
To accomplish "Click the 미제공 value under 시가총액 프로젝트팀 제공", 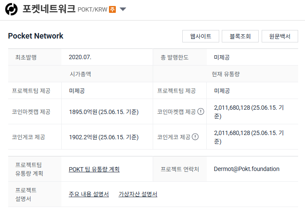I will (x=77, y=91).
